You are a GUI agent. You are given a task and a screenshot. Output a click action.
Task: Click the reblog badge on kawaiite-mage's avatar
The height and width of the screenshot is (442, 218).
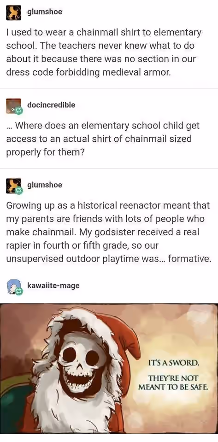18,291
